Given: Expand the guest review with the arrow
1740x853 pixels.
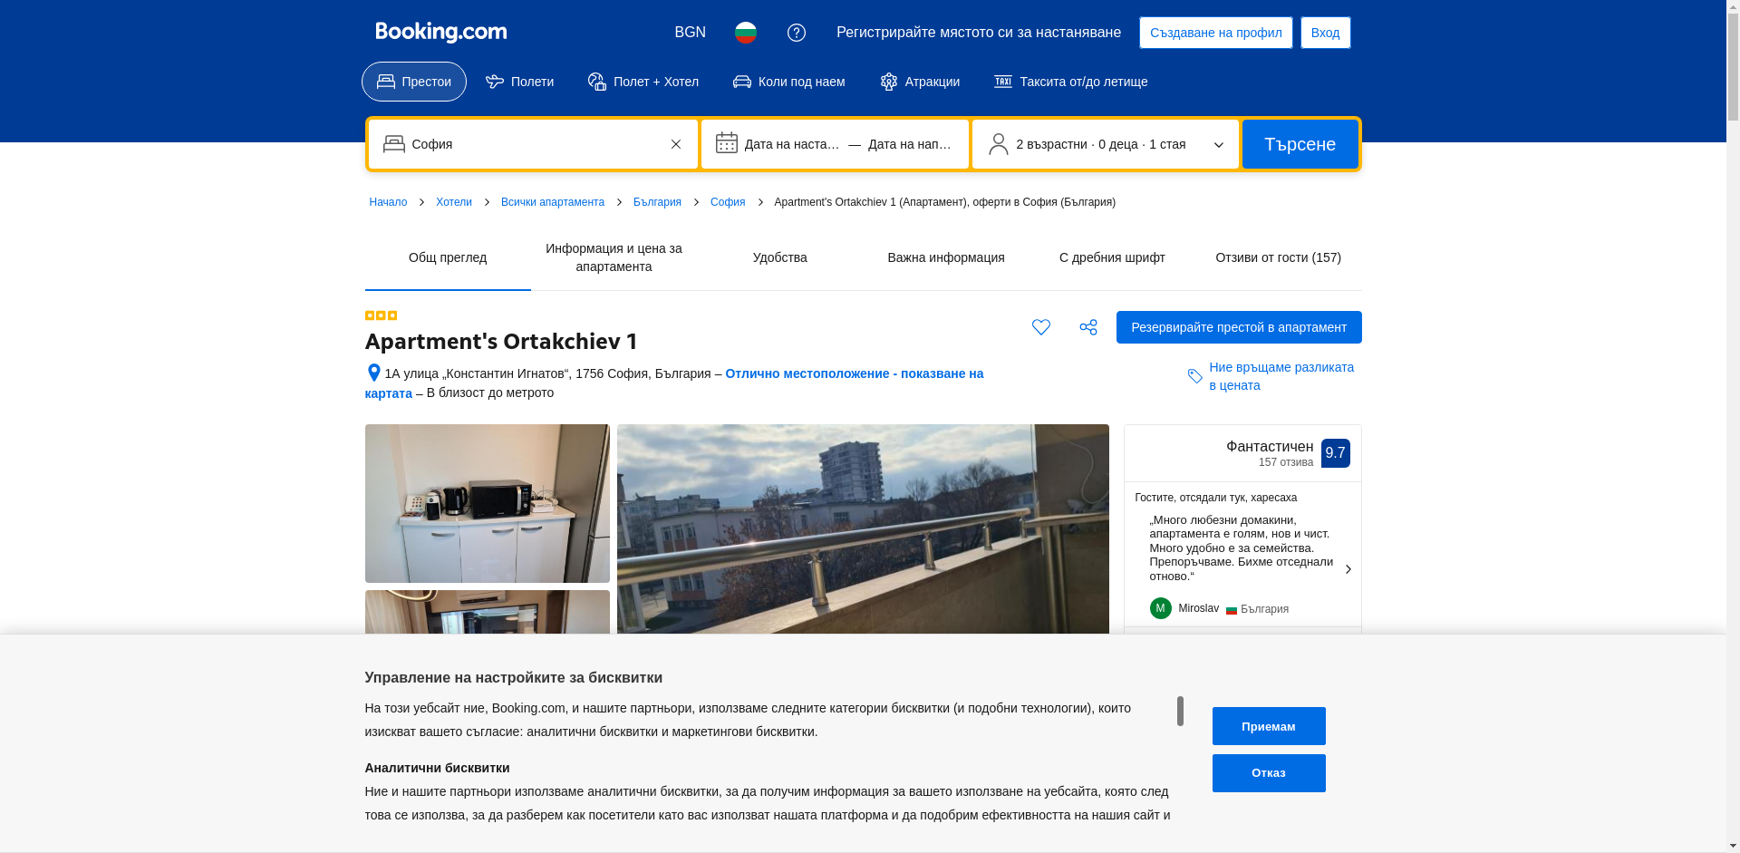Looking at the screenshot, I should click(x=1348, y=569).
